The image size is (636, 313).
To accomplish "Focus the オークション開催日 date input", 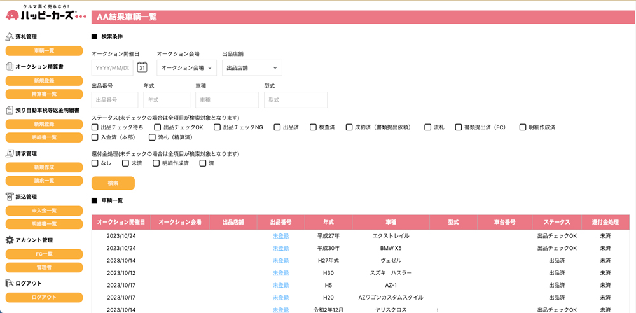I will point(112,68).
